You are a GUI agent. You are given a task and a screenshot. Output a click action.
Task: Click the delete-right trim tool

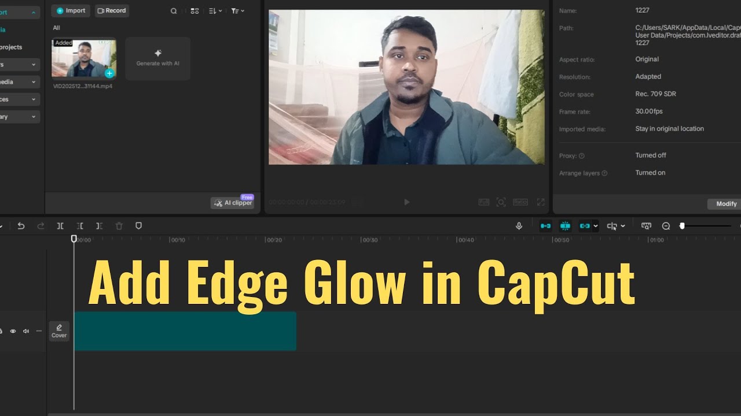click(x=99, y=226)
